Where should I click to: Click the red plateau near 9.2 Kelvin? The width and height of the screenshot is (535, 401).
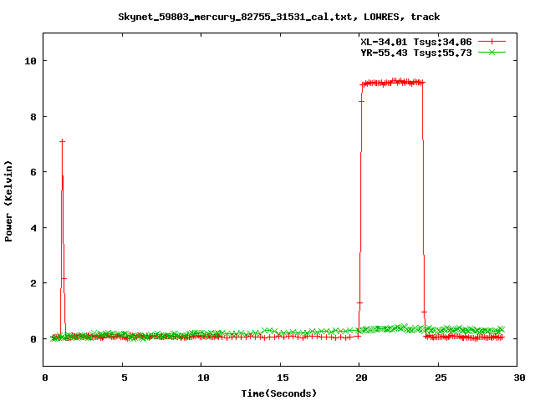(392, 82)
